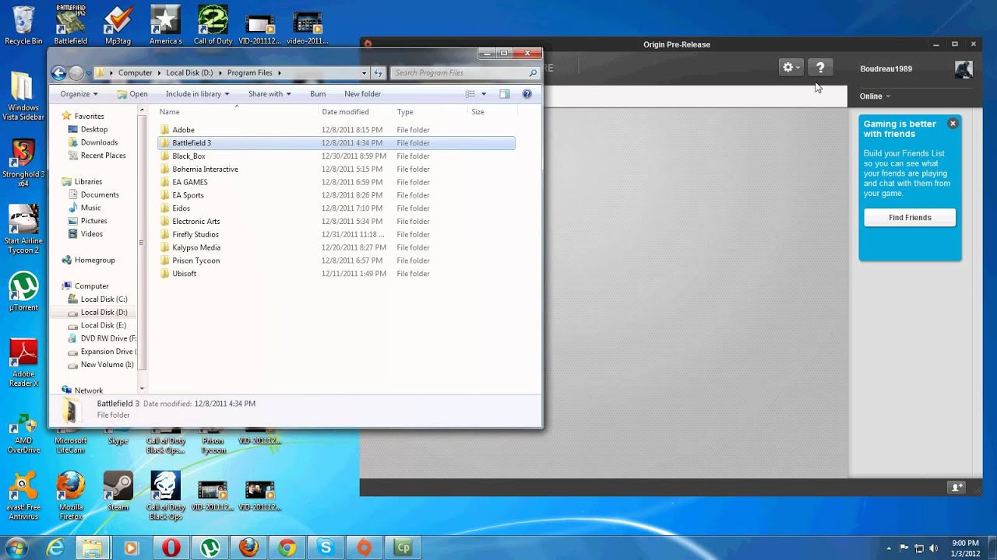Open the address bar history dropdown arrow
This screenshot has width=997, height=560.
click(x=364, y=73)
